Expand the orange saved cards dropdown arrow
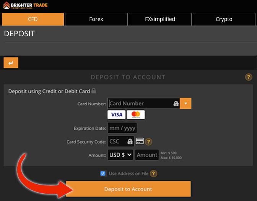 pos(185,103)
